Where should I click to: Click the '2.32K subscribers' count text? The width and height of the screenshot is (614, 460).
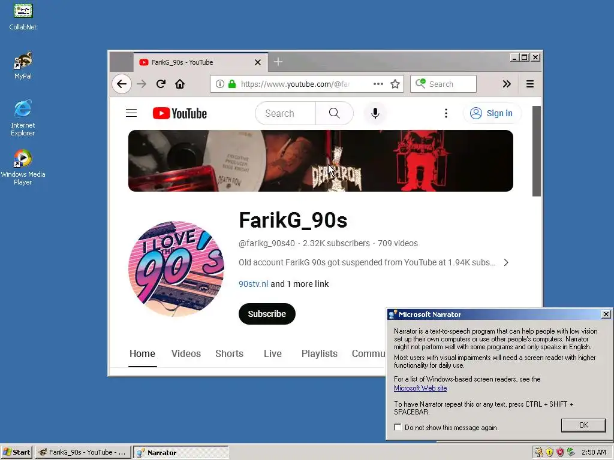click(336, 243)
